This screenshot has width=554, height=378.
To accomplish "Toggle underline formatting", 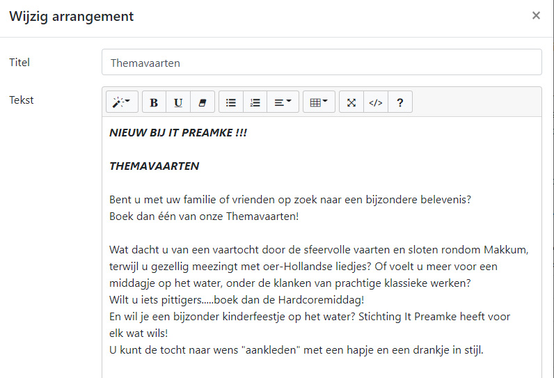I will (178, 102).
